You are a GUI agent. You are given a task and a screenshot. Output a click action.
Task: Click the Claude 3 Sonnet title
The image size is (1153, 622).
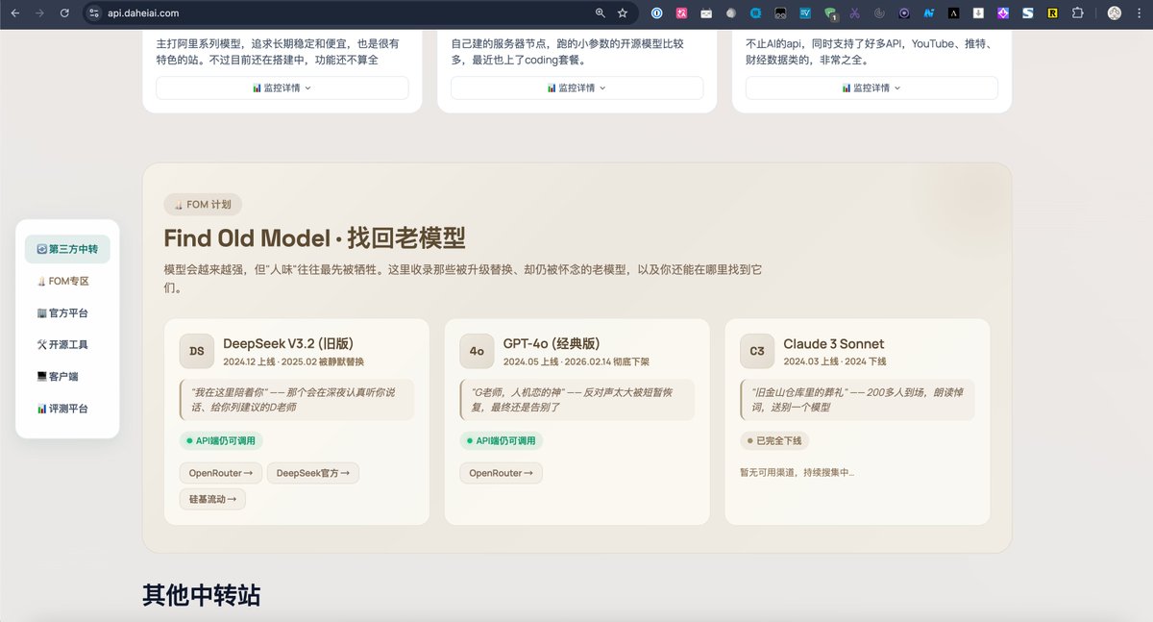tap(834, 344)
